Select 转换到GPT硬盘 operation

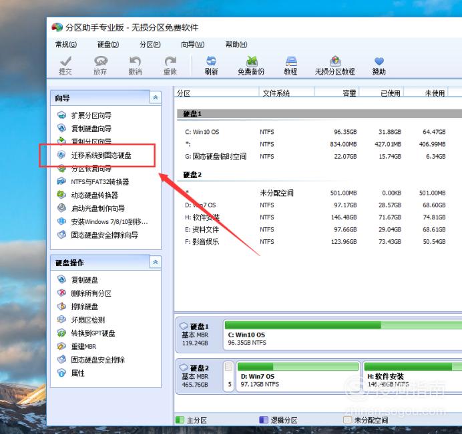point(86,333)
